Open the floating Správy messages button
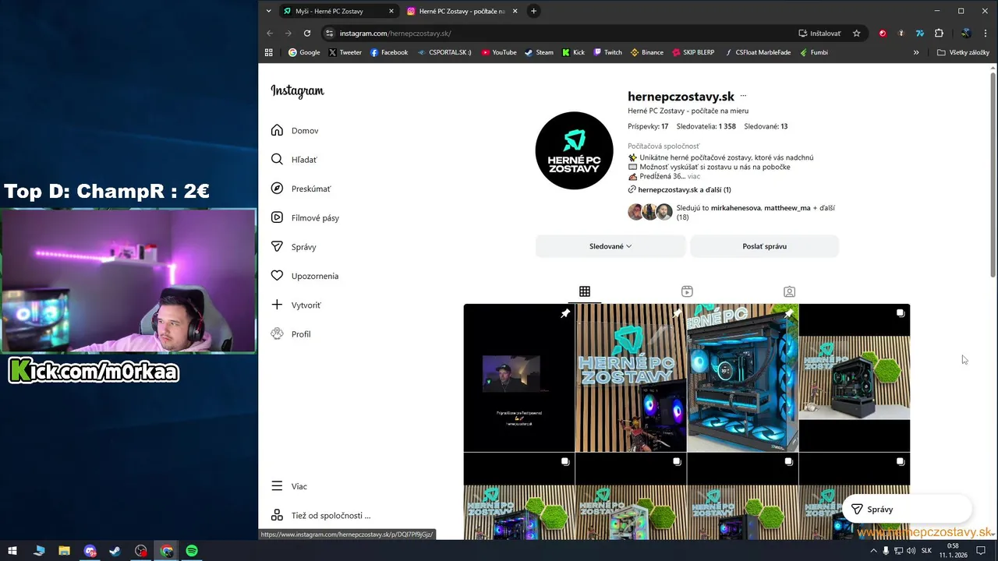998x561 pixels. 907,509
